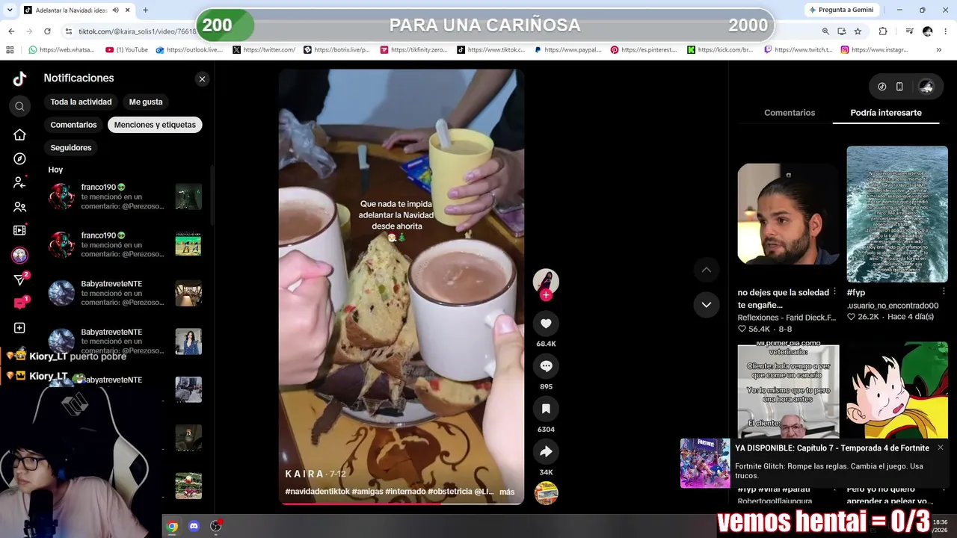Open the Chrome media controls icon
The height and width of the screenshot is (538, 957).
(909, 31)
